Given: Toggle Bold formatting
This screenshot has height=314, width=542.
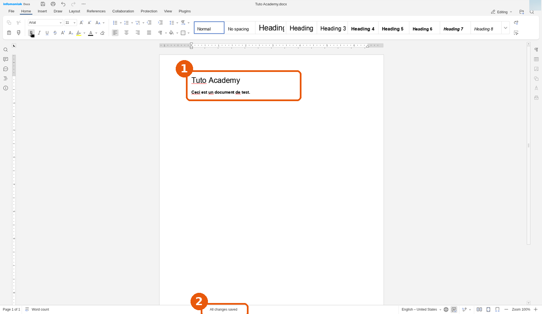Looking at the screenshot, I should point(31,33).
